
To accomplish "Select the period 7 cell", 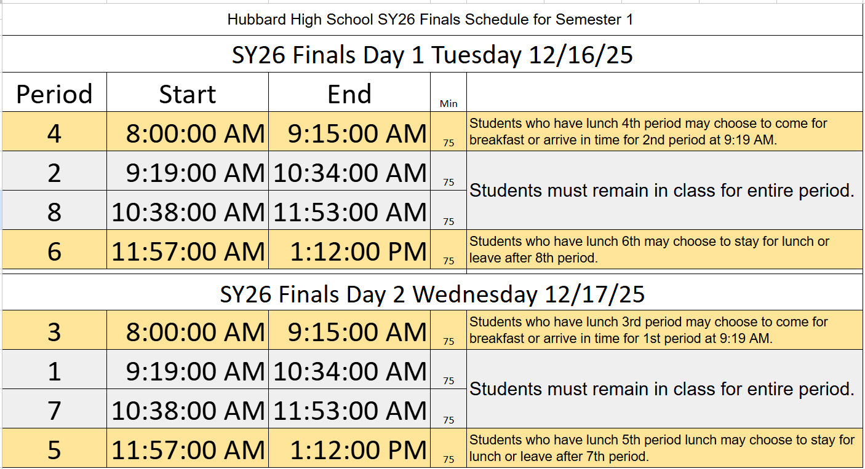I will (54, 411).
